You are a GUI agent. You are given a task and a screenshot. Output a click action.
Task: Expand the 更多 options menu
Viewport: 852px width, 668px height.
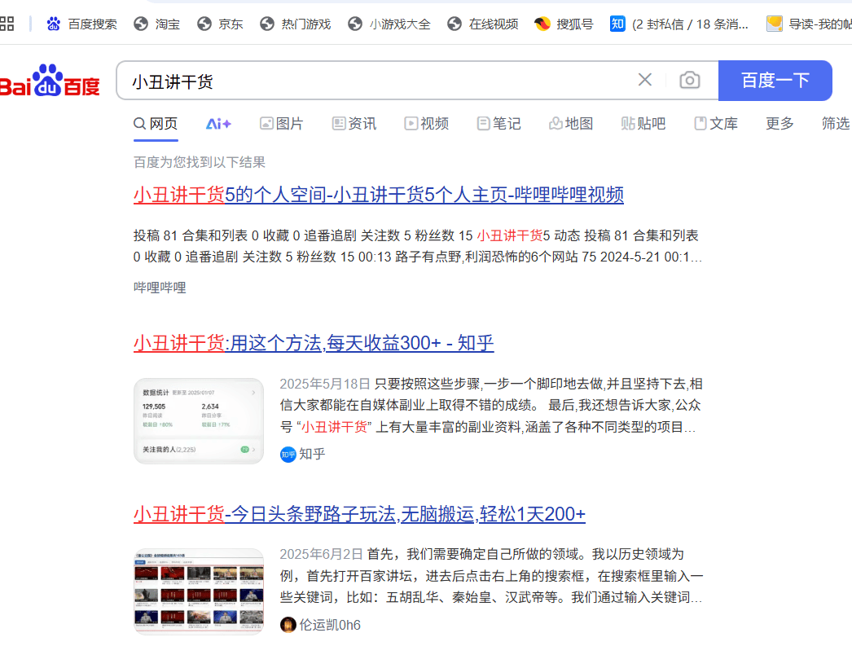pos(779,123)
